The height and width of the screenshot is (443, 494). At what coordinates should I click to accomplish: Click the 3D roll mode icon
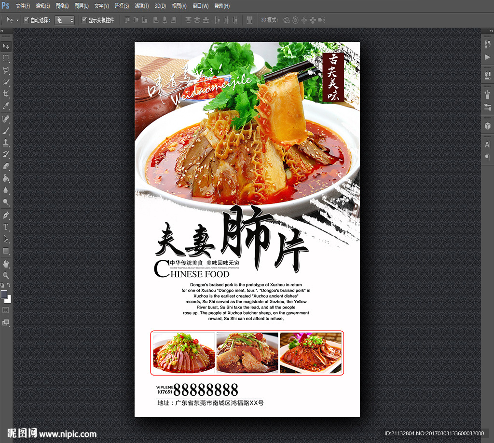(x=295, y=20)
